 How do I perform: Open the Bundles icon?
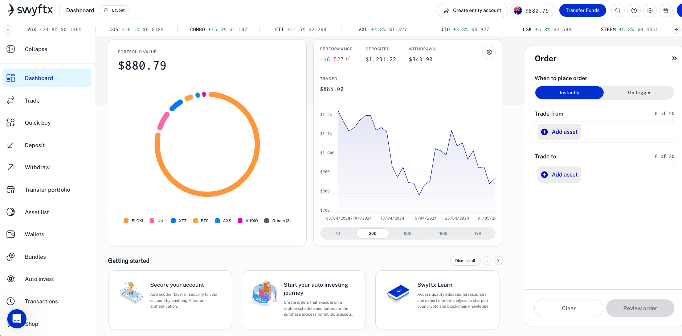[11, 257]
